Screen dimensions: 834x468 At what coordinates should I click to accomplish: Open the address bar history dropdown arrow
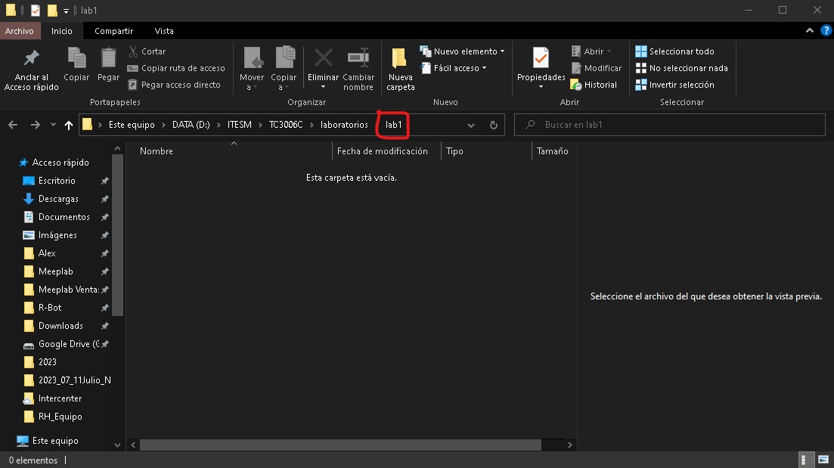(x=471, y=125)
